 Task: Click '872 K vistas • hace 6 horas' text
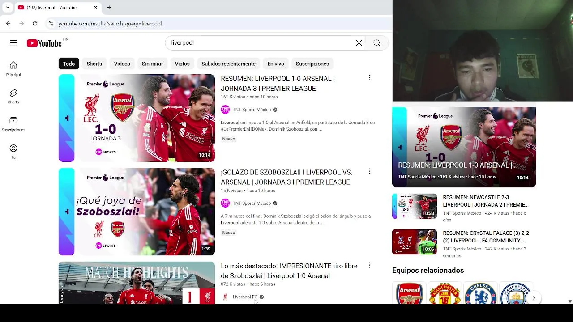(248, 284)
